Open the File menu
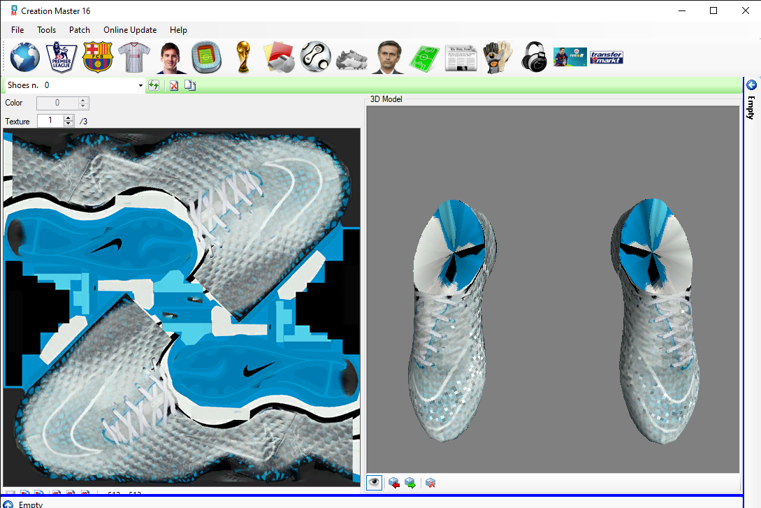The height and width of the screenshot is (508, 761). coord(17,30)
